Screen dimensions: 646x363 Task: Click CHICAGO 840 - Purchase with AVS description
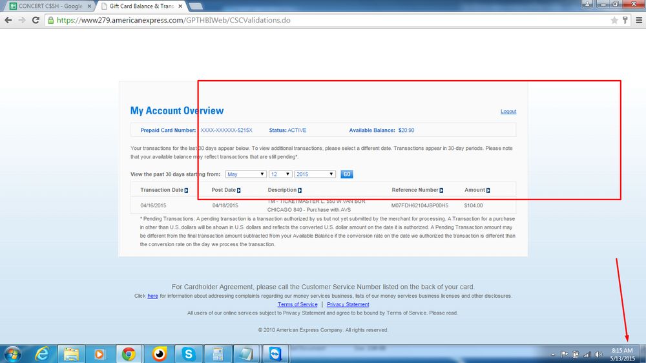pos(309,210)
